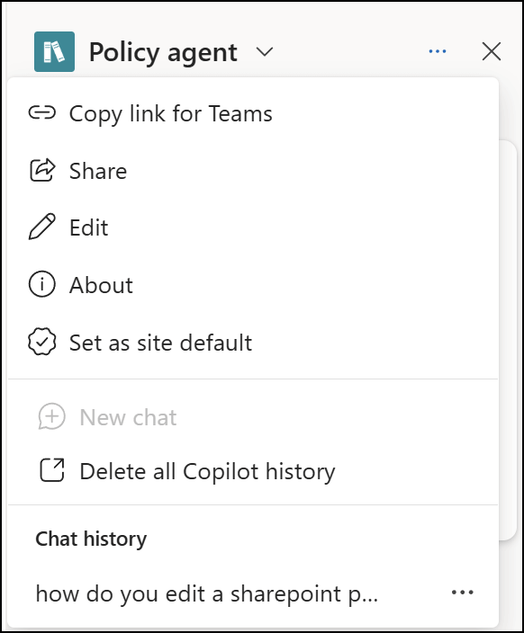Click the pencil Edit icon
Viewport: 524px width, 633px height.
click(42, 227)
